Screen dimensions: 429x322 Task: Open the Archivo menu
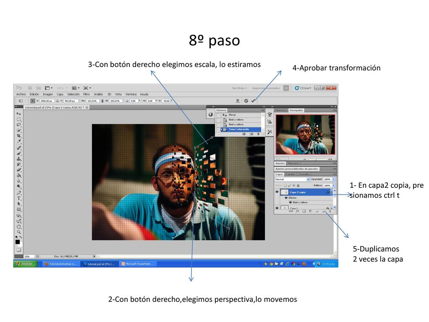pos(21,94)
